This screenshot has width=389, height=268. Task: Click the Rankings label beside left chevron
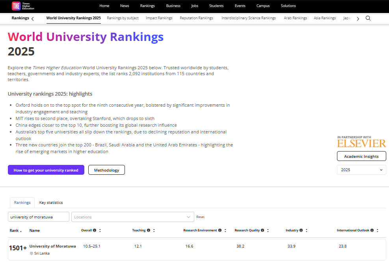(x=20, y=18)
